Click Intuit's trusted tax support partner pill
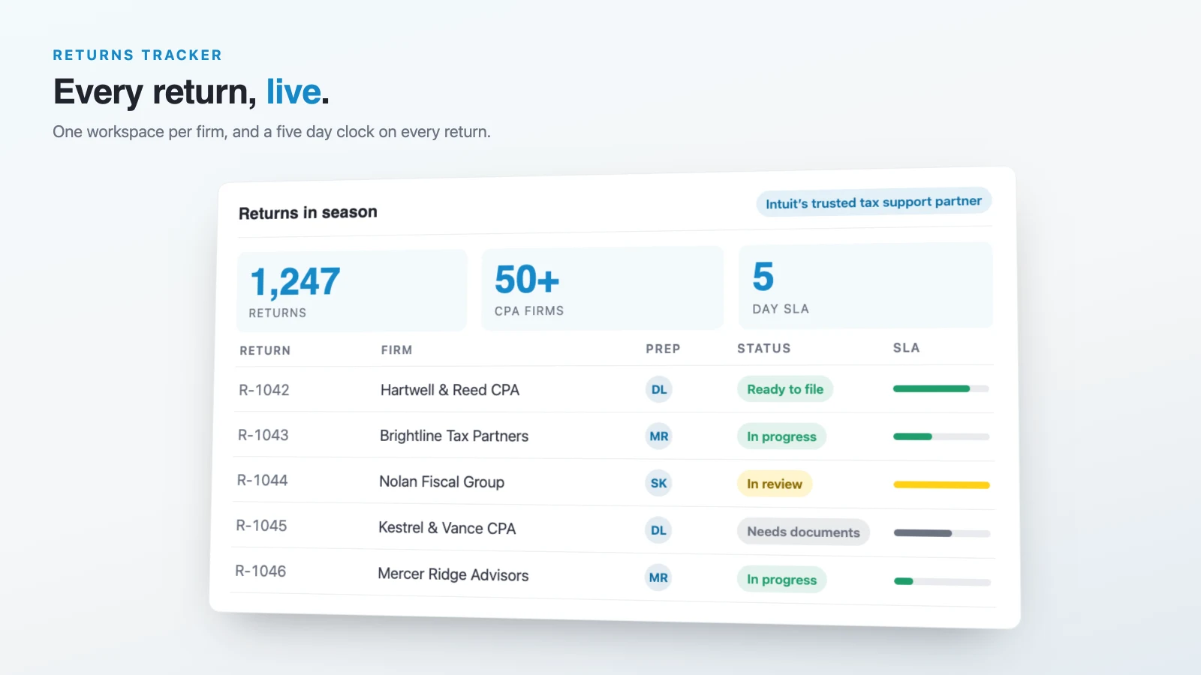 [874, 202]
